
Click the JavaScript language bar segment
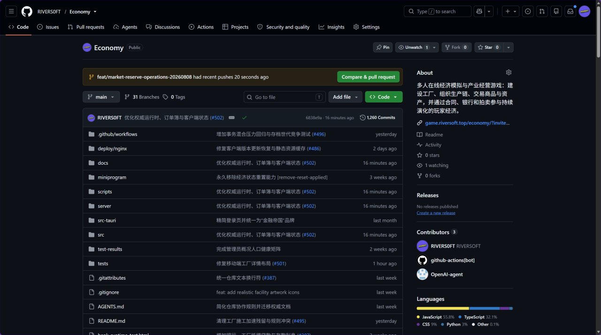click(443, 308)
